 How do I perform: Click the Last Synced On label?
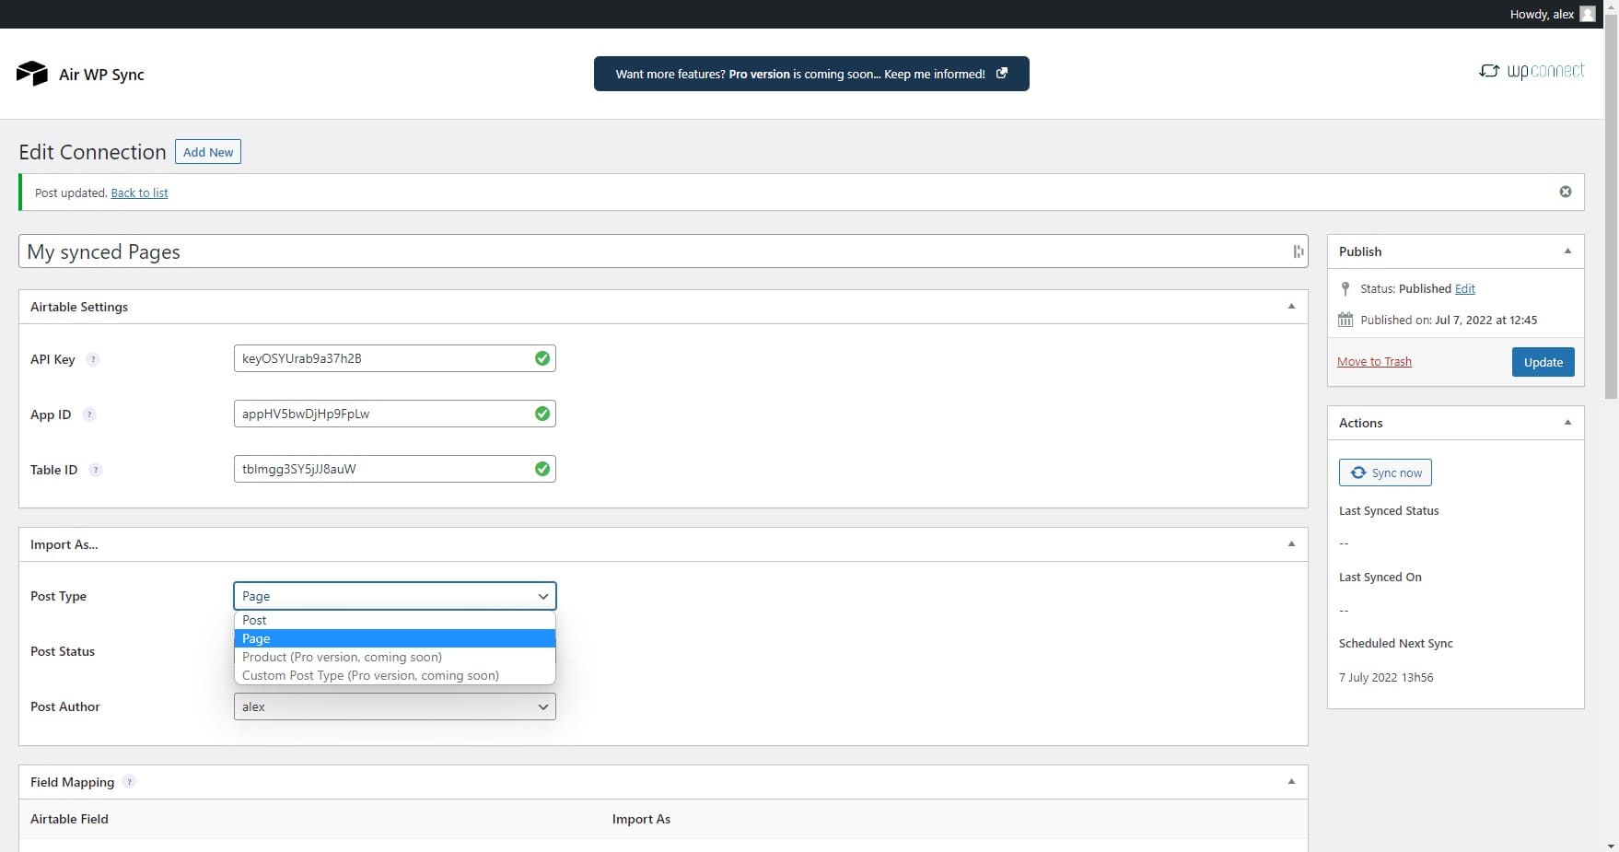point(1380,577)
